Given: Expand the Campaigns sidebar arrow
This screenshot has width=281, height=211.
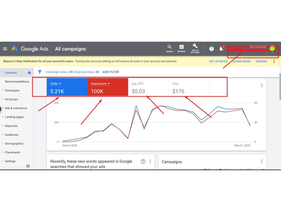Looking at the screenshot, I should [3, 90].
